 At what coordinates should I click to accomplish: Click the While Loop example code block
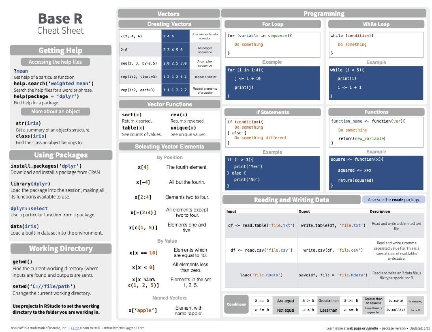coord(376,83)
